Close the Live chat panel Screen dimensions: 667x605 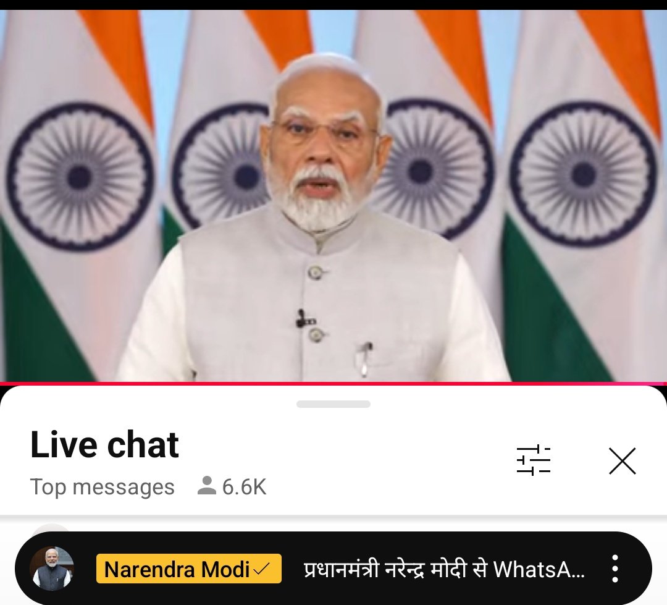click(623, 460)
